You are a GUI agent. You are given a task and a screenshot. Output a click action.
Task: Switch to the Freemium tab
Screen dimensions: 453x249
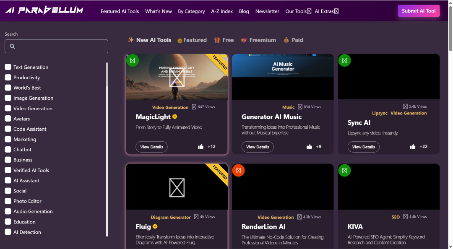pyautogui.click(x=258, y=40)
